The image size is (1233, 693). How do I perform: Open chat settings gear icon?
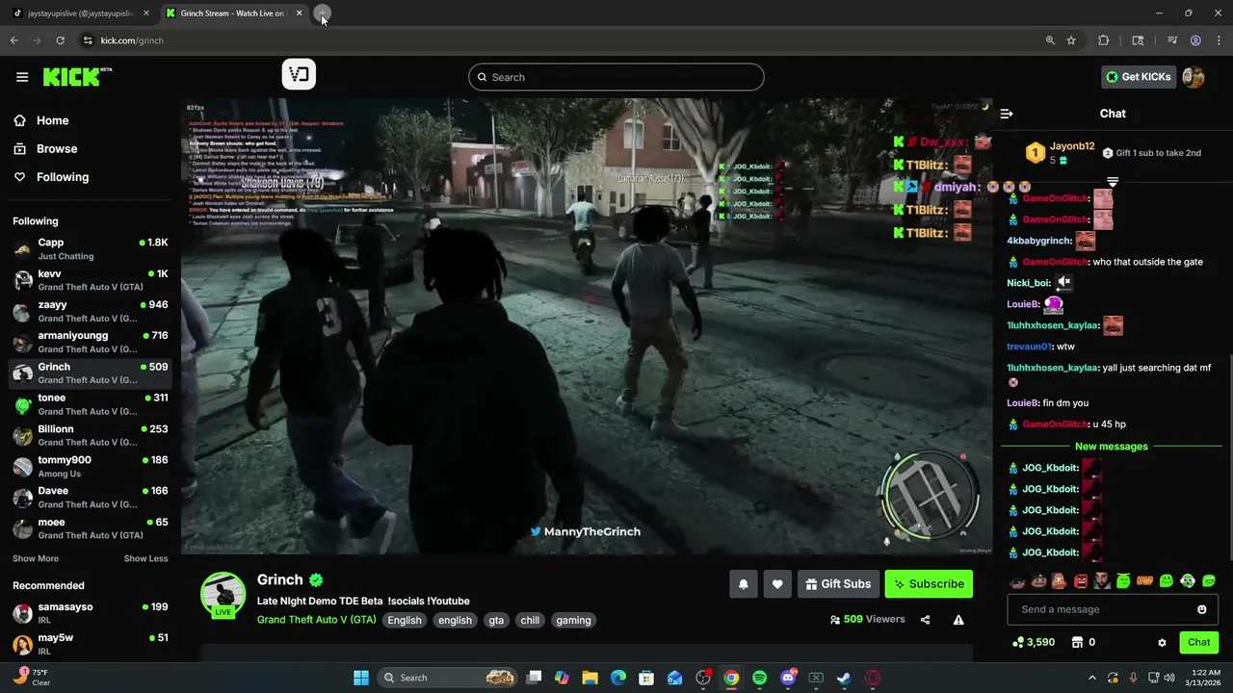(1162, 642)
